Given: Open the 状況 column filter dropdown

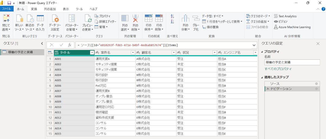Looking at the screenshot, I should (x=215, y=53).
